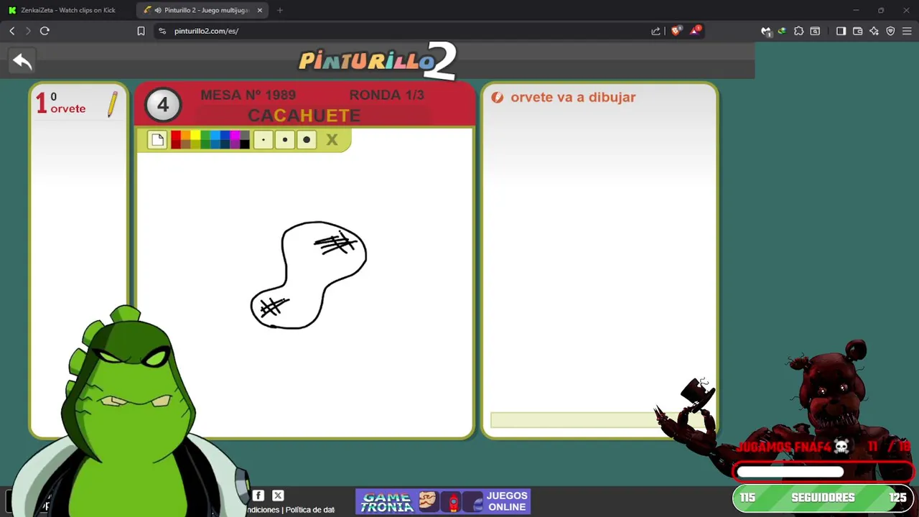Pick the magenta color swatch

point(235,135)
